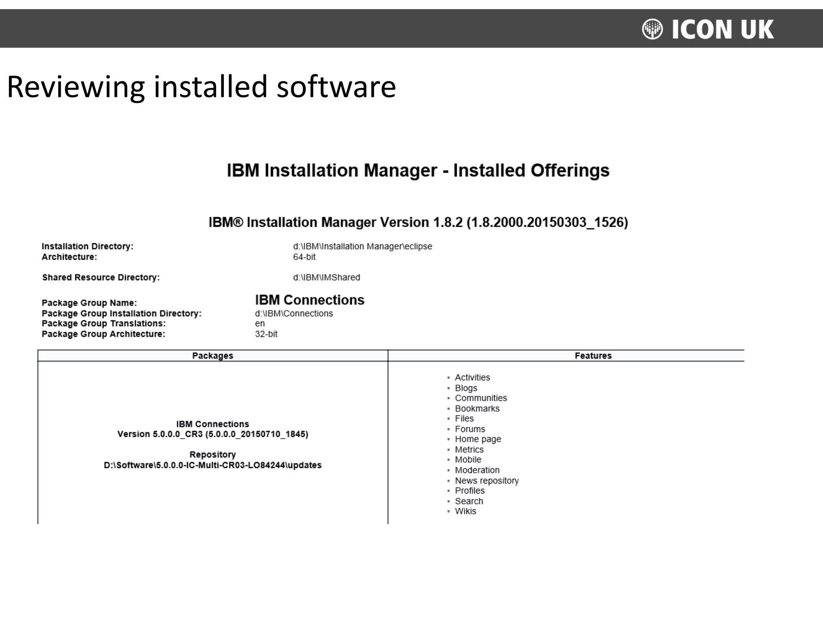Viewport: 823px width, 636px height.
Task: Click the 'Blogs' feature
Action: pyautogui.click(x=466, y=388)
